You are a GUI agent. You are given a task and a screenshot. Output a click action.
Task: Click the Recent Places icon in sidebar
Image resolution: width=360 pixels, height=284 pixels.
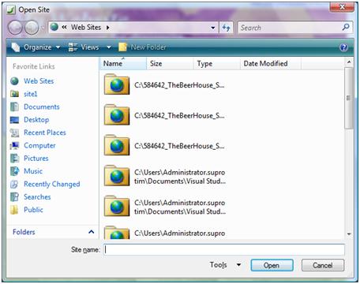(x=14, y=133)
